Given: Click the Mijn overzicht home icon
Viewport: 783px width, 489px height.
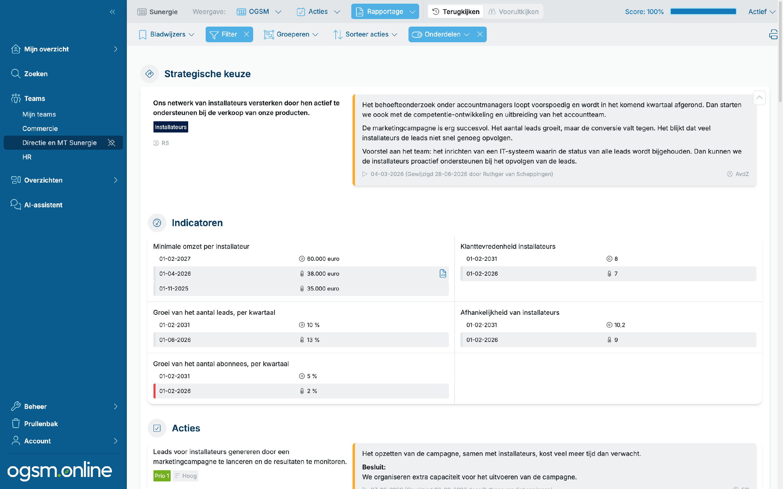Looking at the screenshot, I should pyautogui.click(x=16, y=49).
